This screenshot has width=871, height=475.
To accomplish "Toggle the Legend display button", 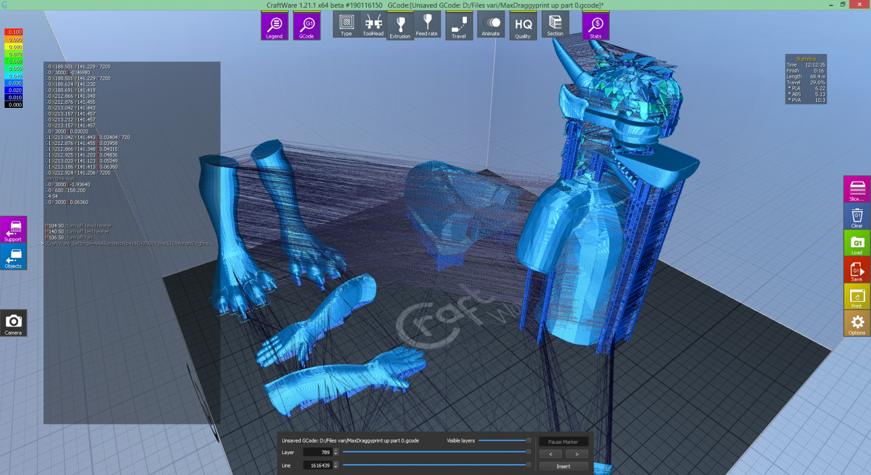I will click(275, 26).
